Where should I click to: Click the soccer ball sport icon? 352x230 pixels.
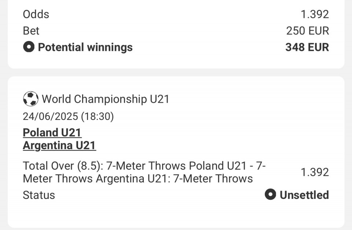pyautogui.click(x=30, y=99)
